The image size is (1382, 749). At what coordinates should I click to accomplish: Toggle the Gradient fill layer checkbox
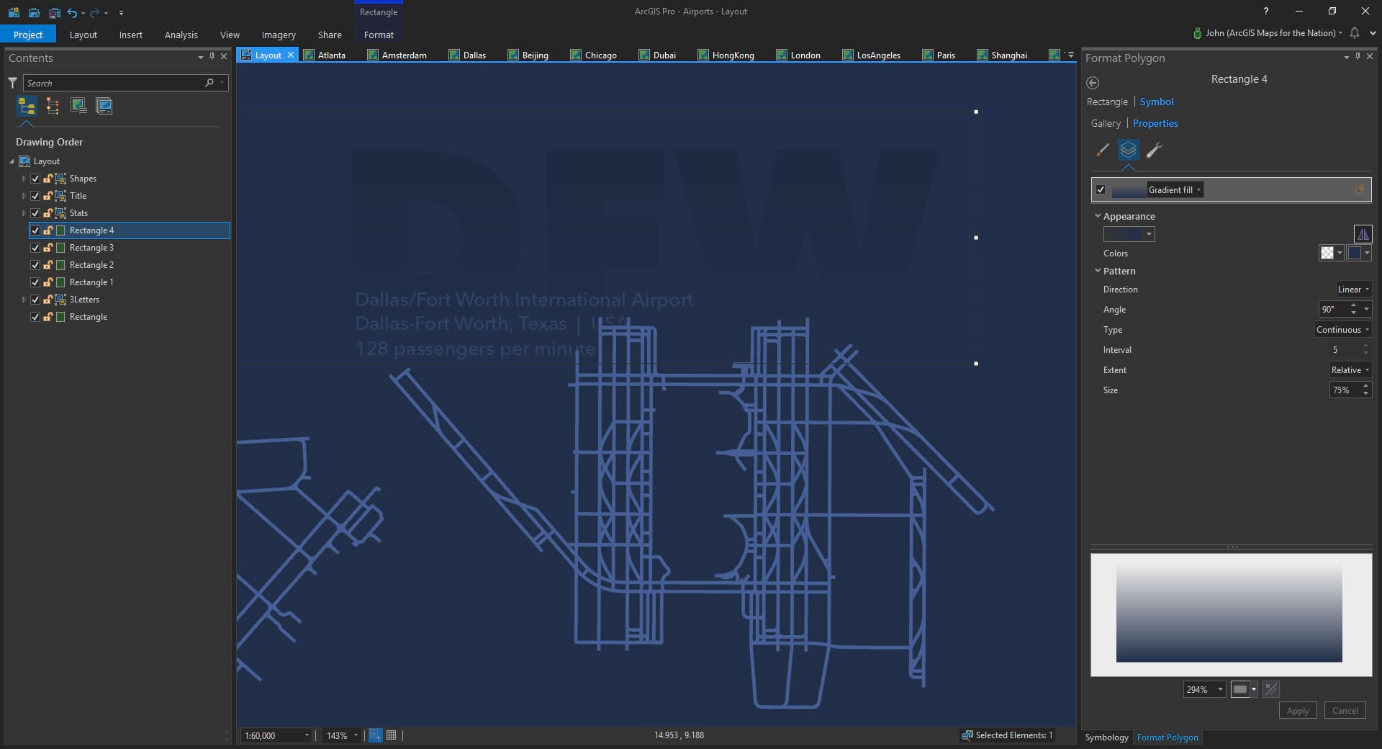point(1101,190)
